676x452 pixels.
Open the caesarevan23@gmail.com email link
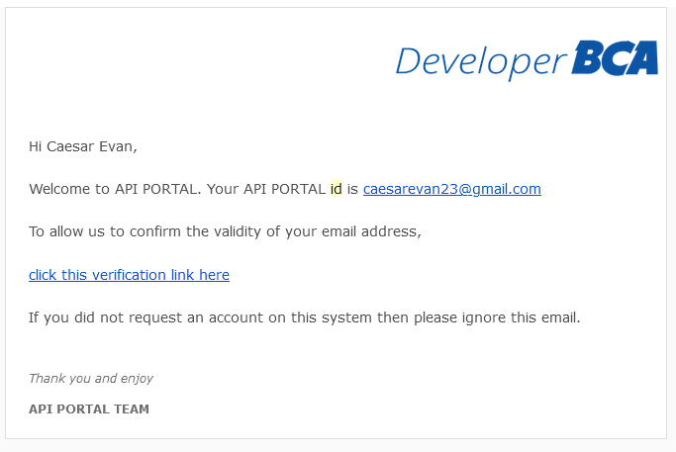coord(451,189)
